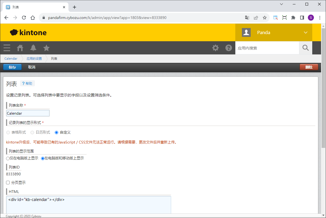Open the Chrome tab search chevron
Viewport: 326px width, 218px height.
[281, 4]
